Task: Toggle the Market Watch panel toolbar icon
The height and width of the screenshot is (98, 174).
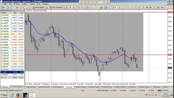Action: click(x=13, y=7)
